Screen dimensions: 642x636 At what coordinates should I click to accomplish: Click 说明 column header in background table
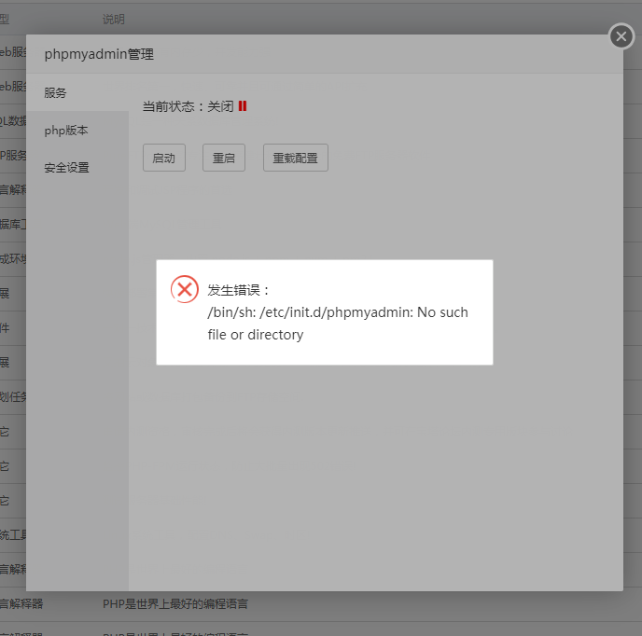[114, 20]
